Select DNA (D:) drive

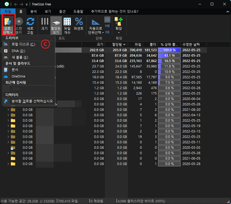[x=28, y=51]
